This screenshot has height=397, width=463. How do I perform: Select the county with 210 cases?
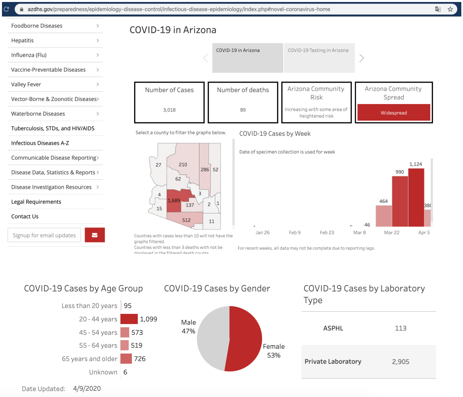tap(183, 164)
